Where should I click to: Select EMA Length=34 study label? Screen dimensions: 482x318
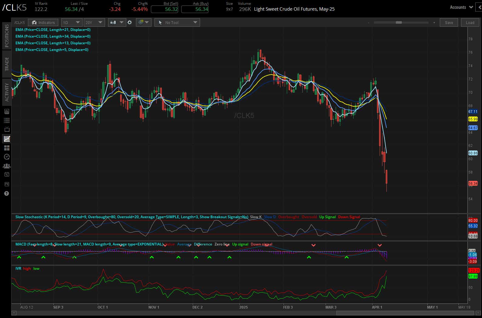pyautogui.click(x=53, y=36)
